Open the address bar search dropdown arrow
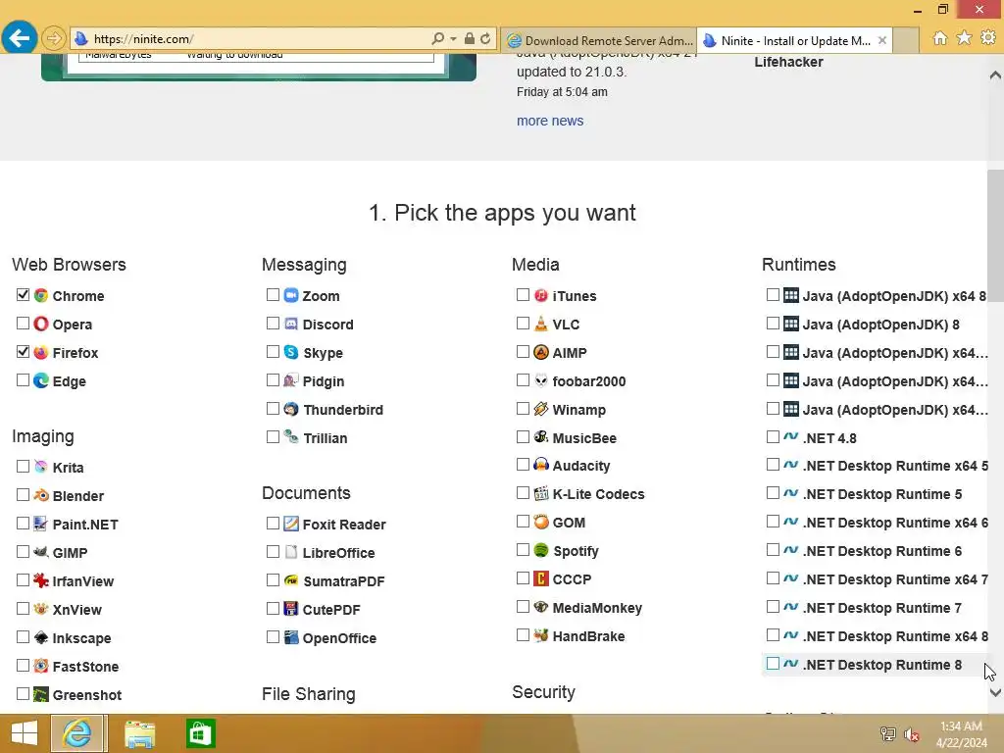This screenshot has height=753, width=1004. [x=453, y=39]
